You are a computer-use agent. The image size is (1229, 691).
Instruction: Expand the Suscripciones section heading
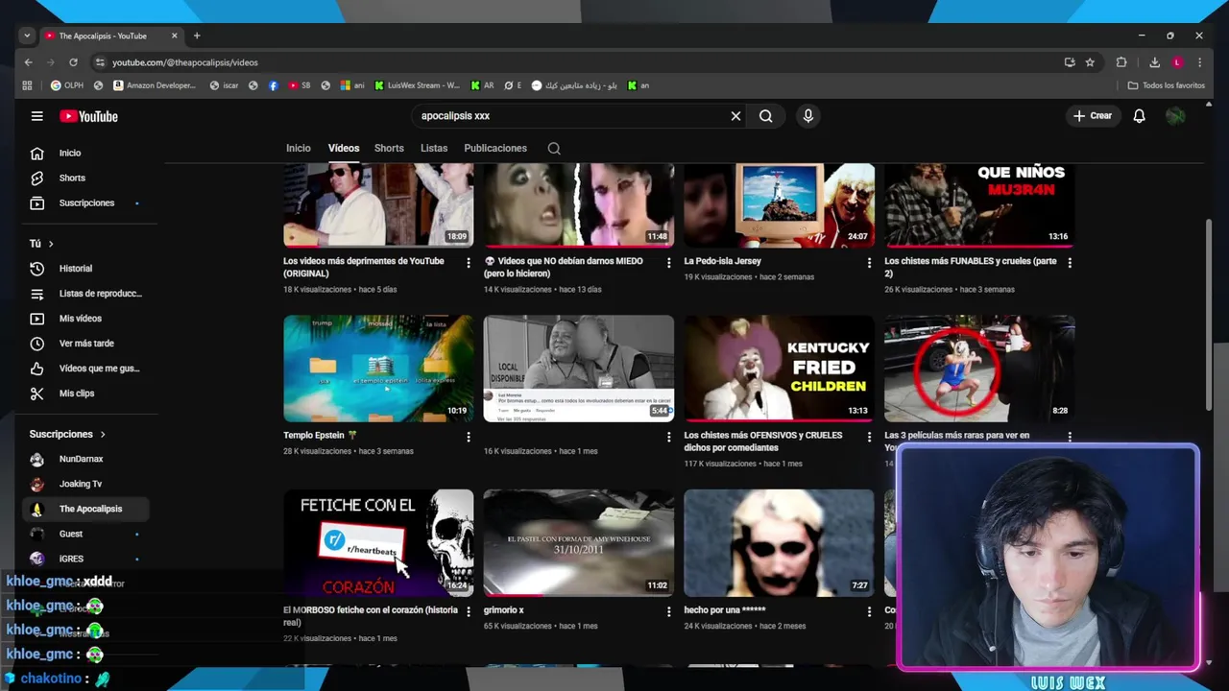point(67,435)
